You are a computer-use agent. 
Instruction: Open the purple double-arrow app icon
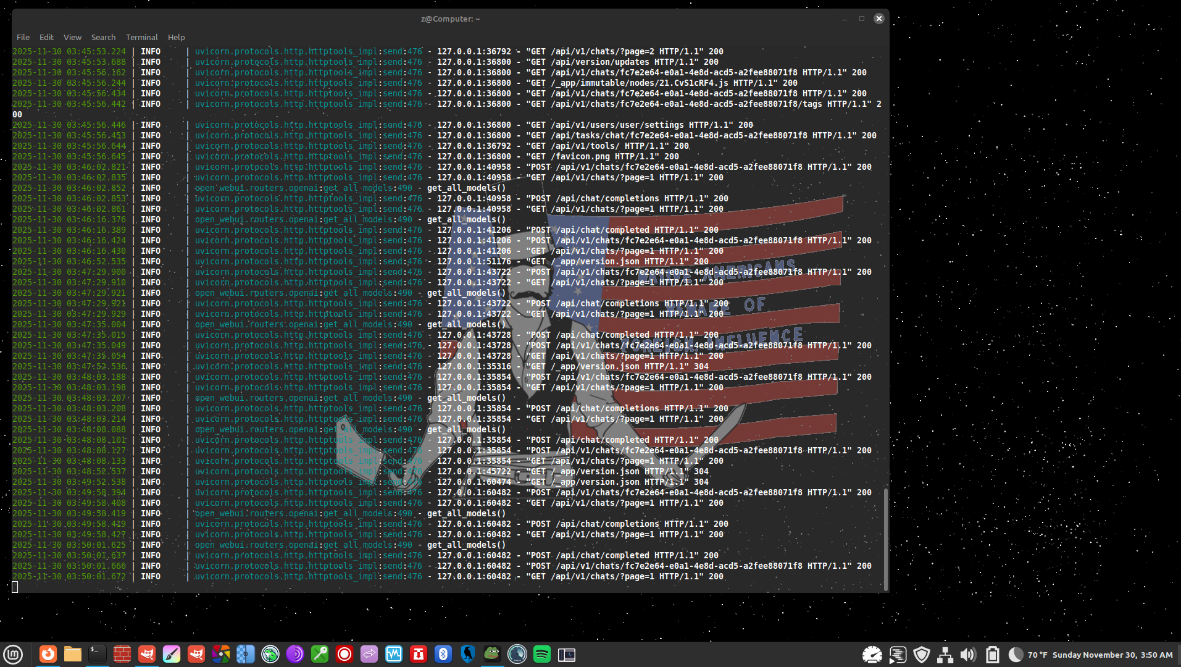(369, 654)
